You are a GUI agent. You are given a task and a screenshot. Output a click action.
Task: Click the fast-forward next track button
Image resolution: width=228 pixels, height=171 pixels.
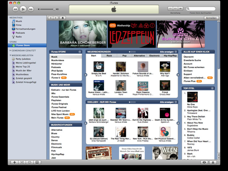coord(31,9)
